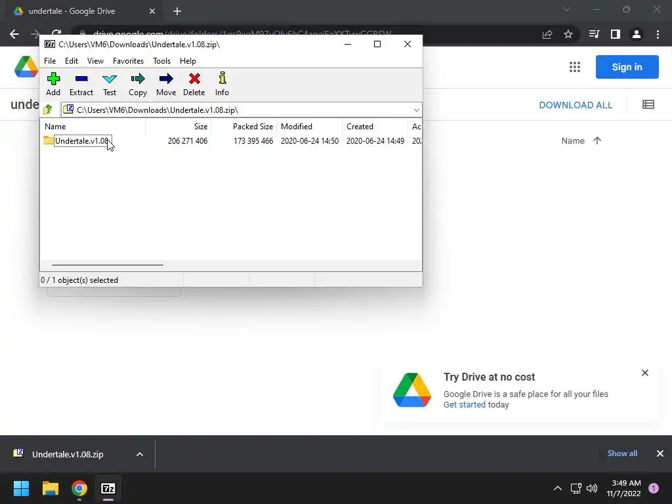Go up one folder level in 7-Zip
This screenshot has height=504, width=672.
pos(48,110)
